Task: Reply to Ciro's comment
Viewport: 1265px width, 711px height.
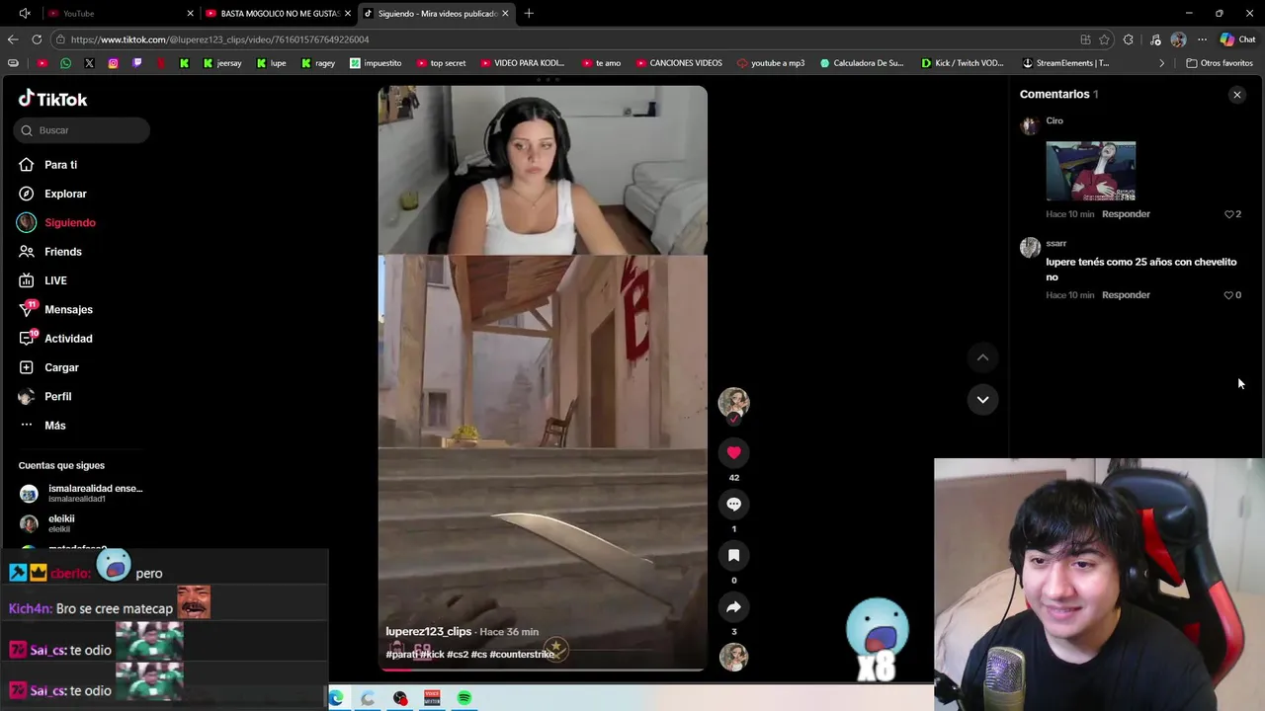Action: tap(1126, 214)
